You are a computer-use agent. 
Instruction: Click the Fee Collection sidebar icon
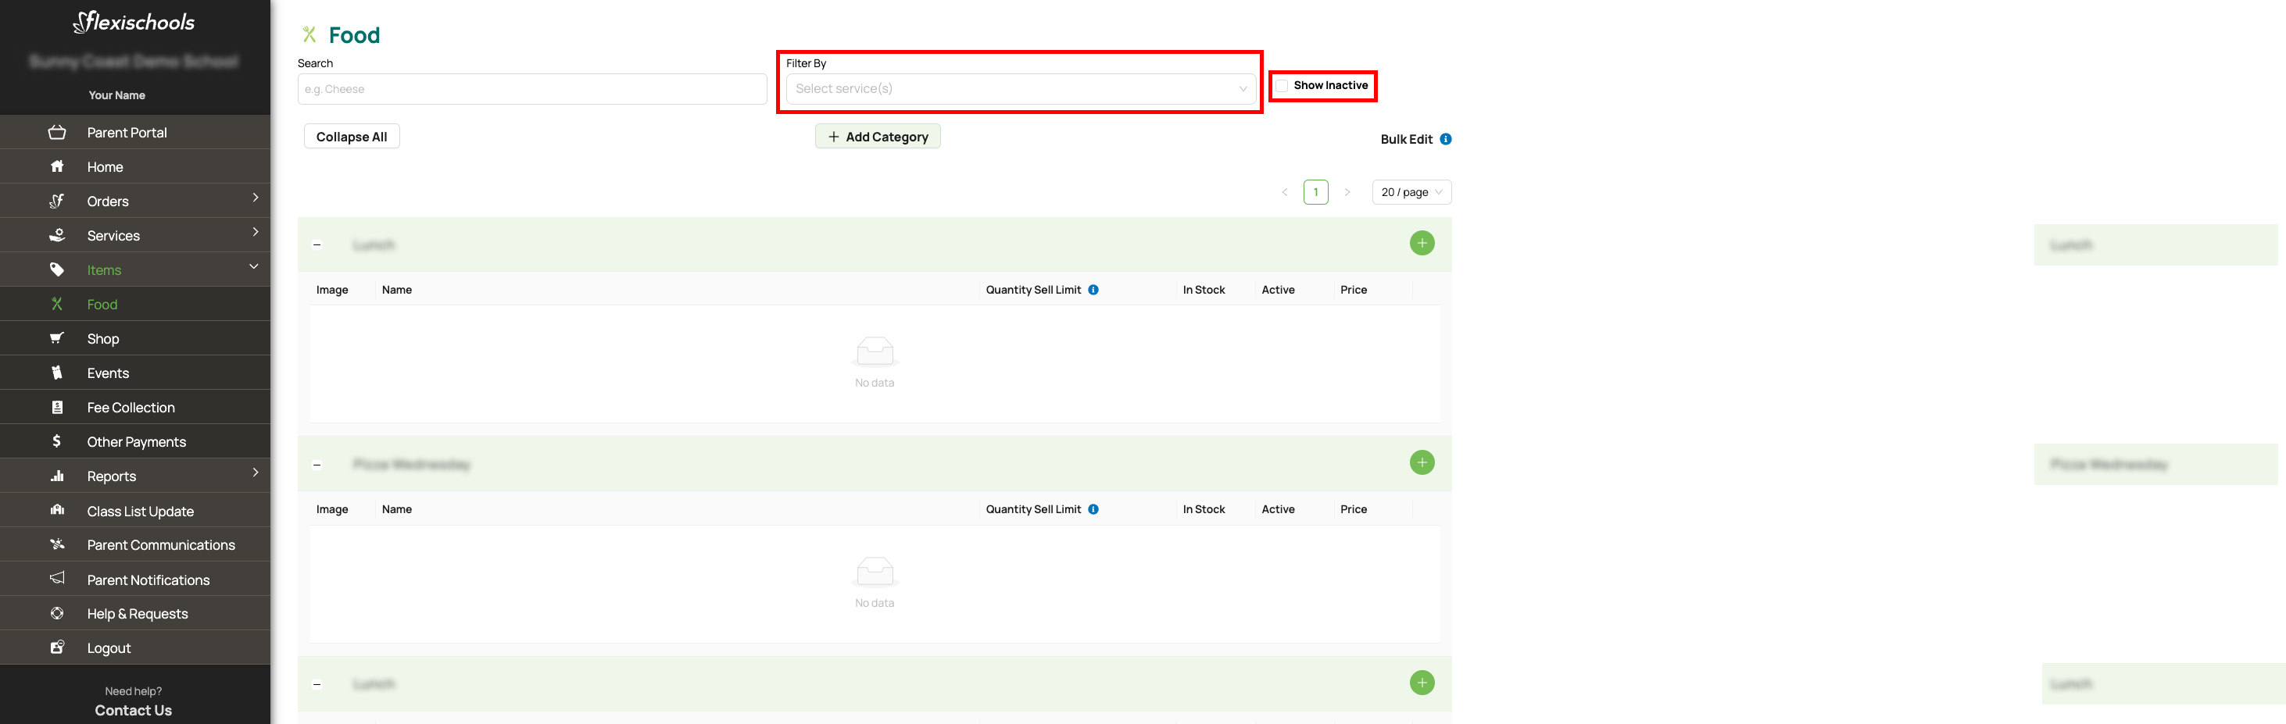[57, 407]
